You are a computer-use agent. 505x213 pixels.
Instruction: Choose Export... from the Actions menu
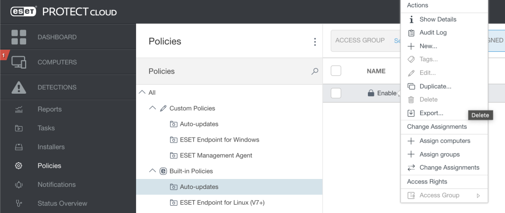click(431, 113)
